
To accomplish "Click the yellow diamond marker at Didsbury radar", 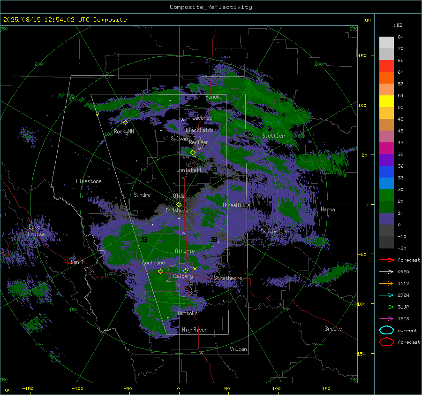I will pyautogui.click(x=179, y=205).
